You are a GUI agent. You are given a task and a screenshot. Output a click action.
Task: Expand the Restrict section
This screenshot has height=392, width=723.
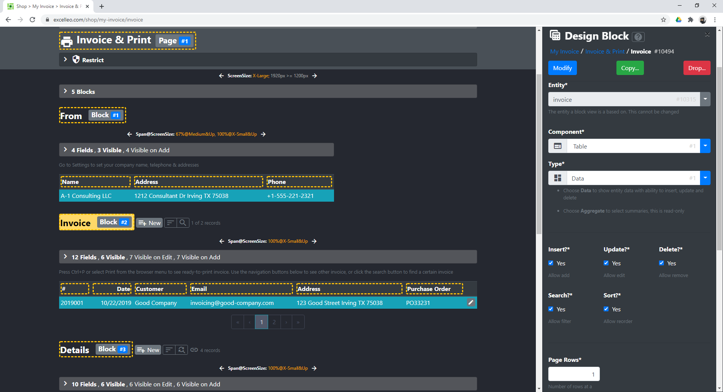(x=268, y=60)
